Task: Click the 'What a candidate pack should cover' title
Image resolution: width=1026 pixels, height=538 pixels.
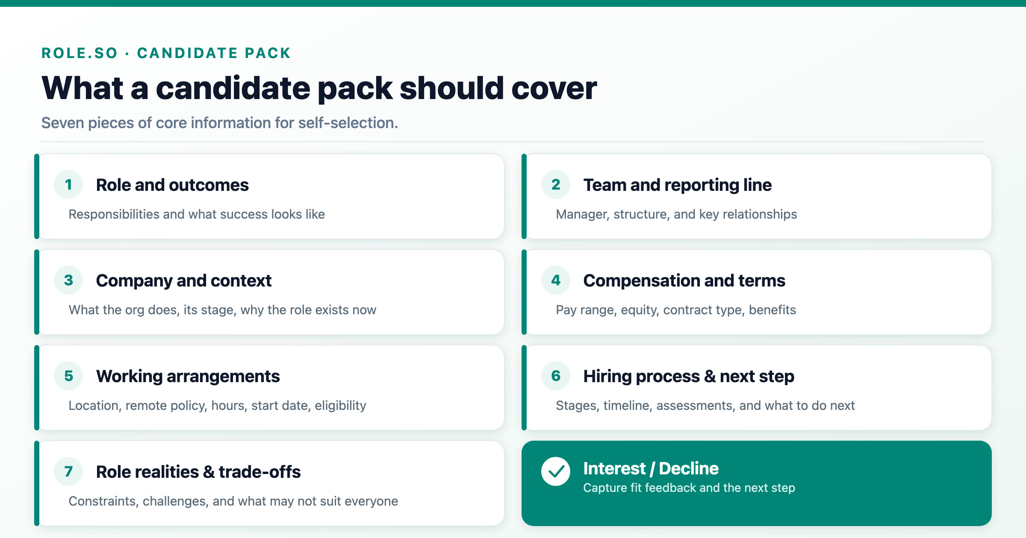Action: pos(319,88)
